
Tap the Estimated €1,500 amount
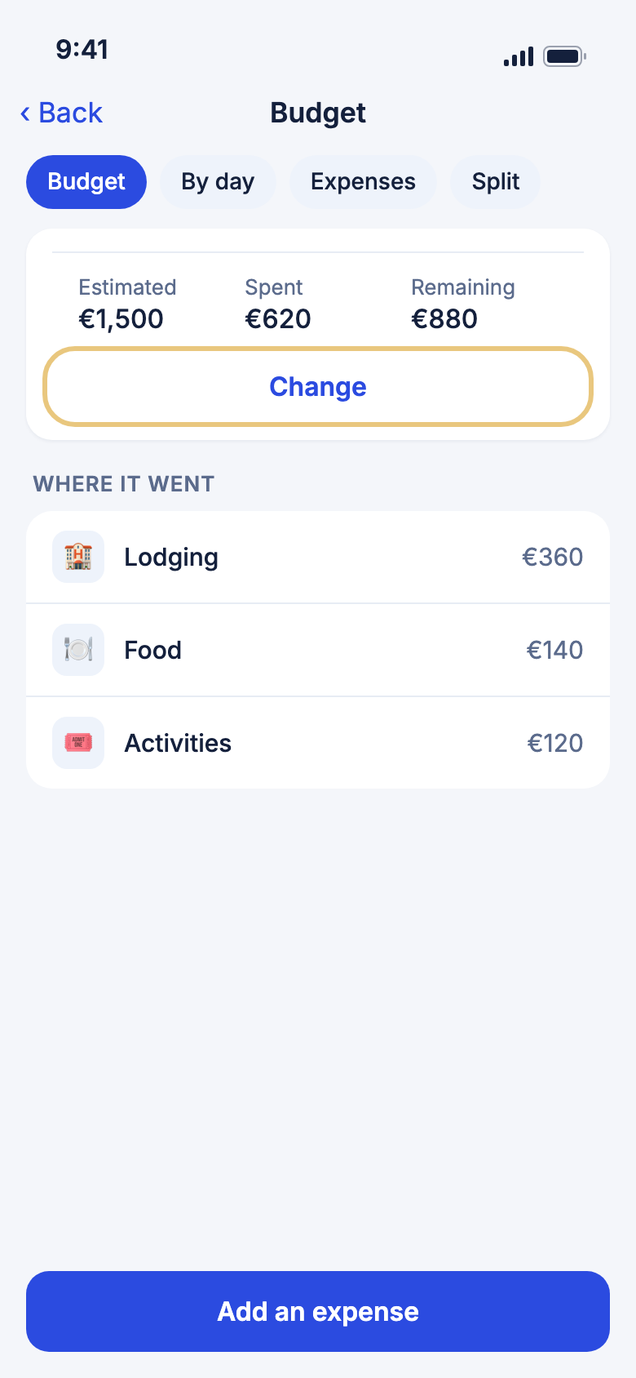121,318
